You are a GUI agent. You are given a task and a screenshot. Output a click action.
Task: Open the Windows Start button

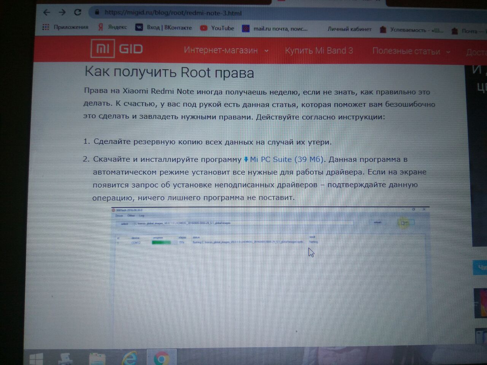pos(37,359)
